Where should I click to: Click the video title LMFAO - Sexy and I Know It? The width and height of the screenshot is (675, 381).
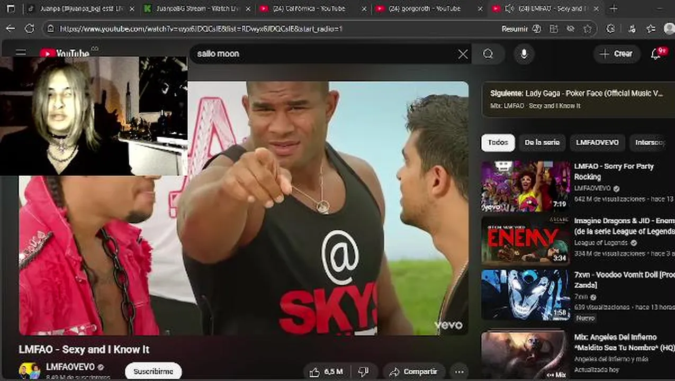(84, 349)
